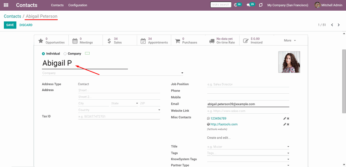Image resolution: width=346 pixels, height=167 pixels.
Task: Click the Sales dollar sign icon
Action: pos(109,41)
